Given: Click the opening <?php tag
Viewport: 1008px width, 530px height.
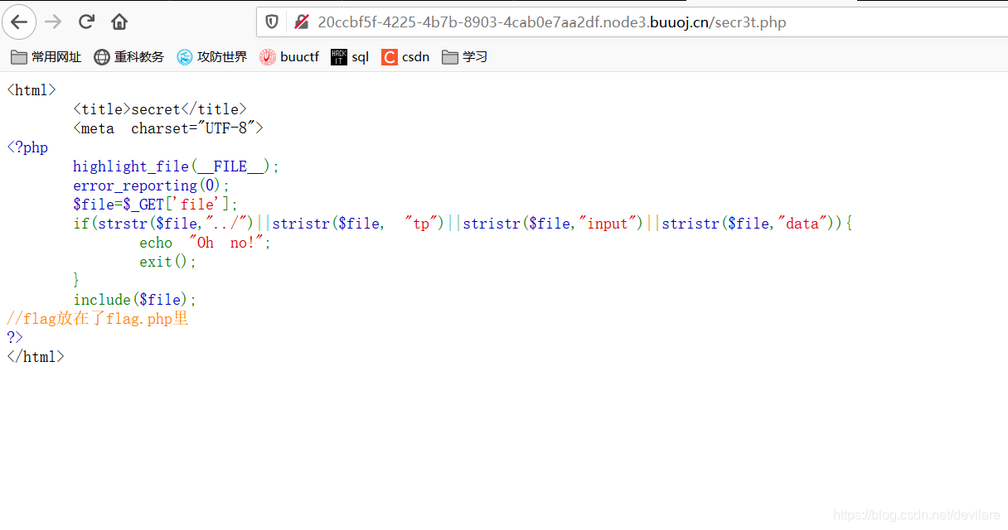Looking at the screenshot, I should point(27,147).
